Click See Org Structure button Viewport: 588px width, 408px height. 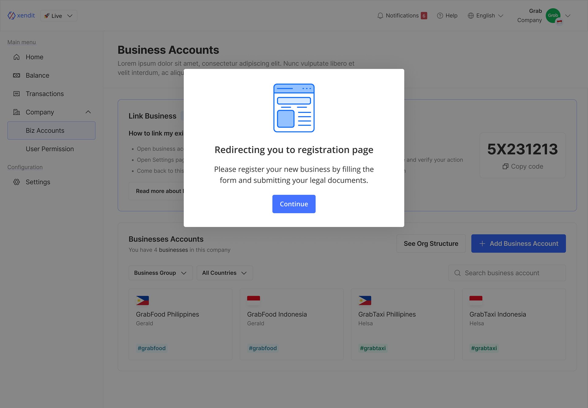[x=431, y=244]
